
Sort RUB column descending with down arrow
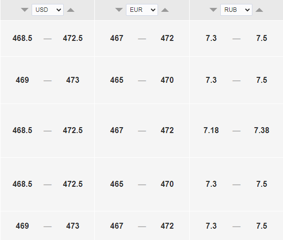click(213, 10)
